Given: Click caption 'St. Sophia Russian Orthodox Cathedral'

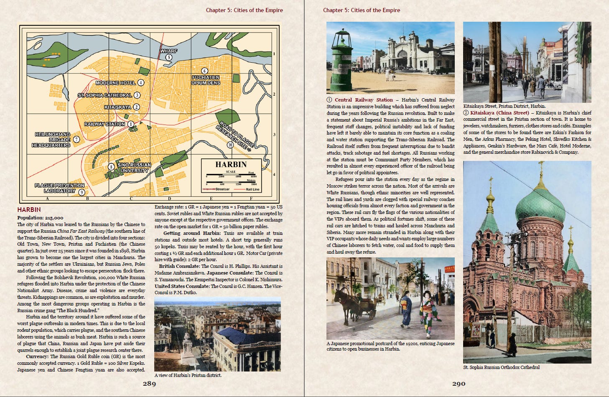Looking at the screenshot, I should [501, 367].
